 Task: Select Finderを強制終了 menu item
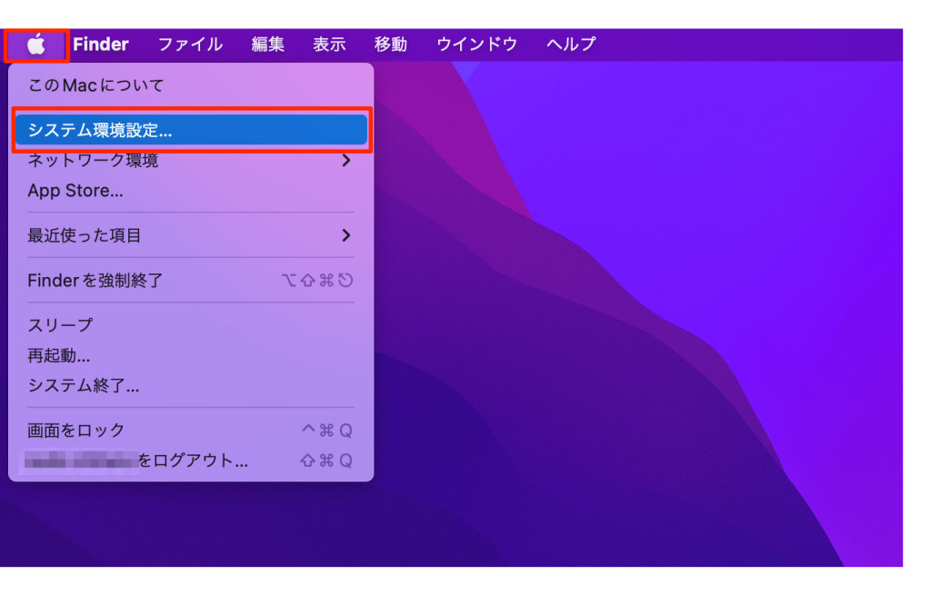coord(95,281)
